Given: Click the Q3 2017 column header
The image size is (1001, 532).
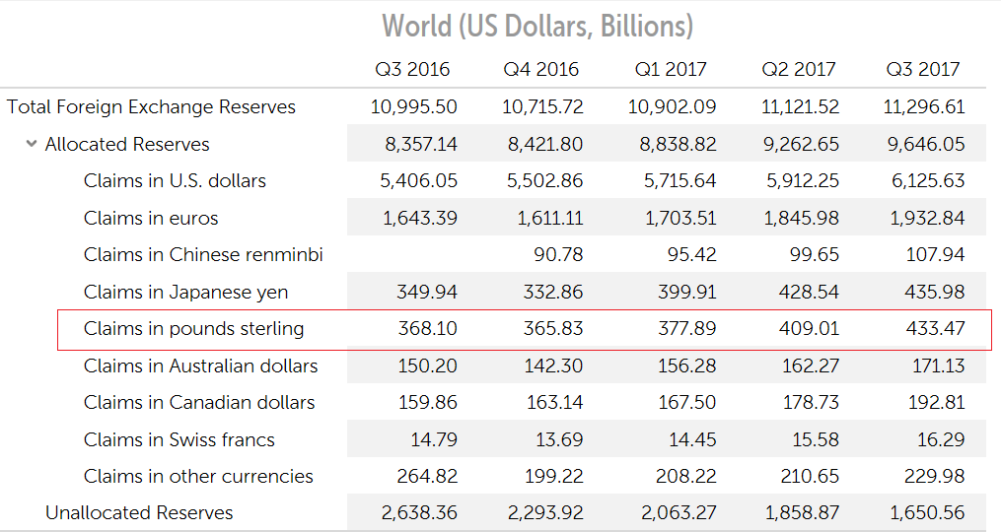Looking at the screenshot, I should pos(922,70).
